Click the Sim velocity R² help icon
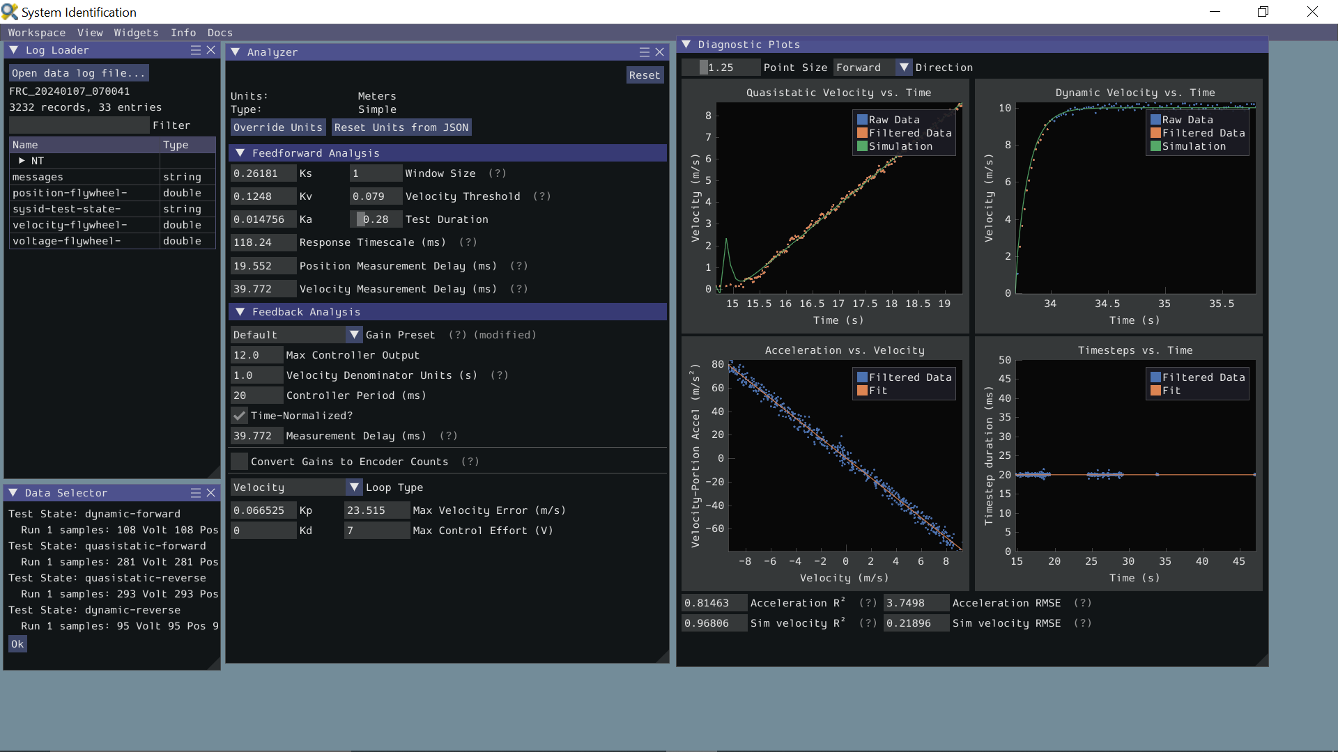The width and height of the screenshot is (1338, 752). 868,623
